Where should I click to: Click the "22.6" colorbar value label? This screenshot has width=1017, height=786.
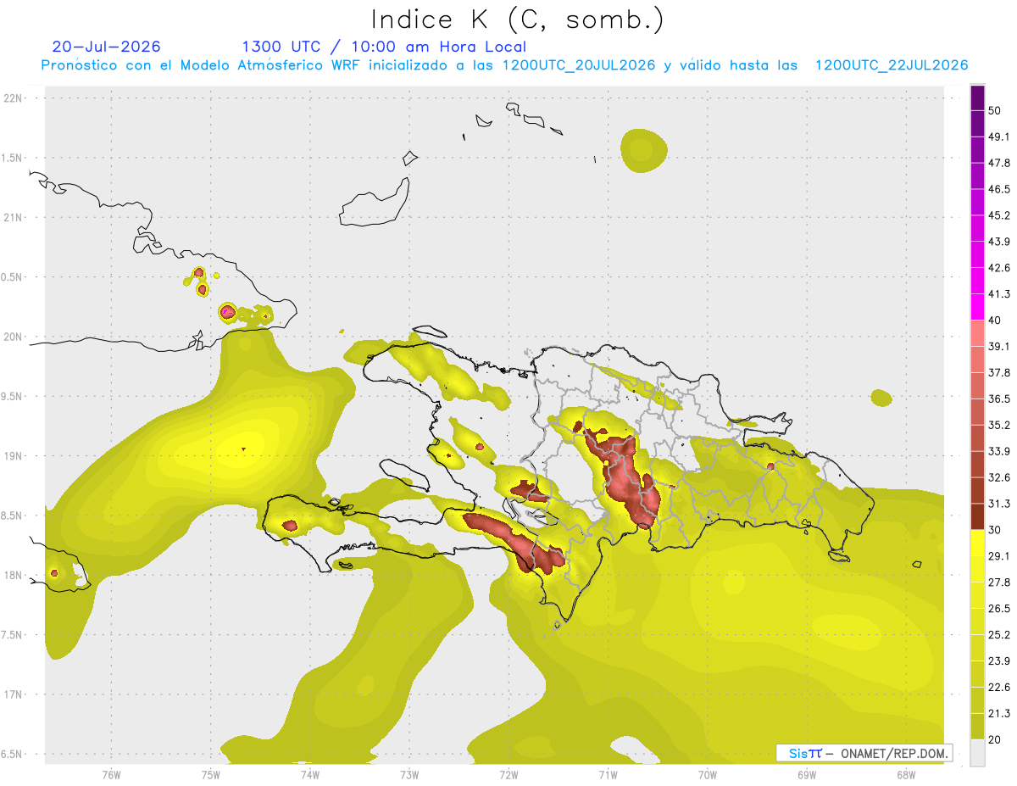pyautogui.click(x=999, y=688)
